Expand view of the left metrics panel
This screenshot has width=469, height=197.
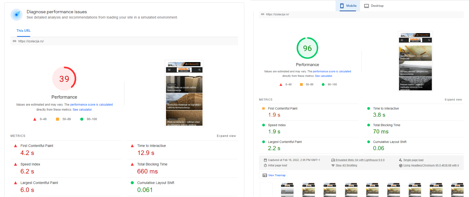click(226, 136)
